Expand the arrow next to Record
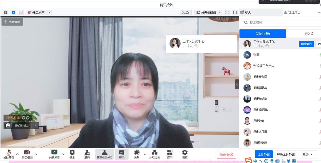Image resolution: width=321 pixels, height=163 pixels. (x=145, y=154)
